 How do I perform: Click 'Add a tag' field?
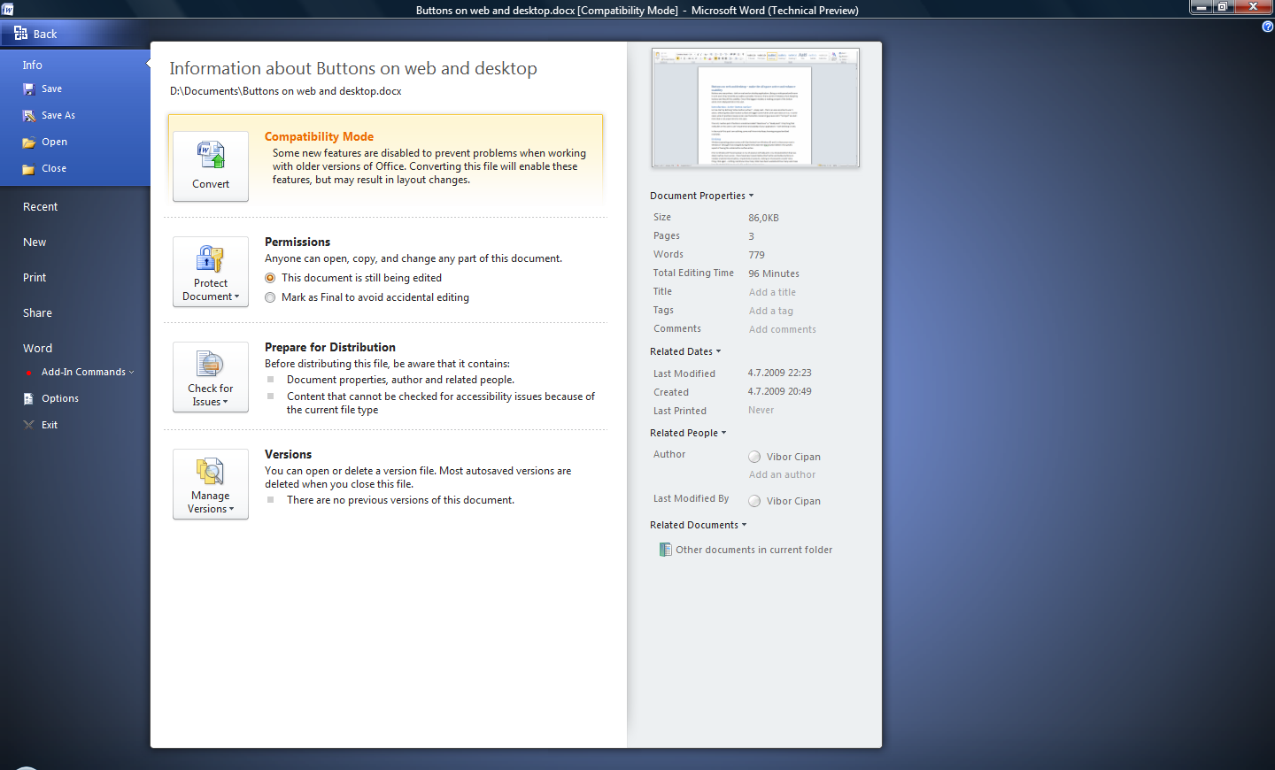771,311
